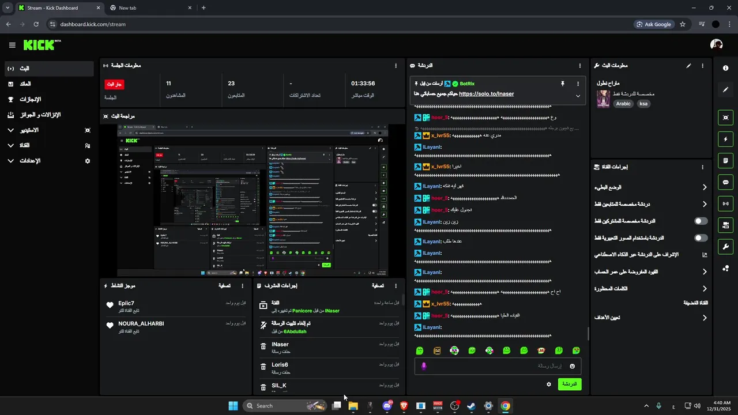Toggle the chat bubble widget in the right sidebar
This screenshot has width=738, height=415.
pyautogui.click(x=725, y=182)
